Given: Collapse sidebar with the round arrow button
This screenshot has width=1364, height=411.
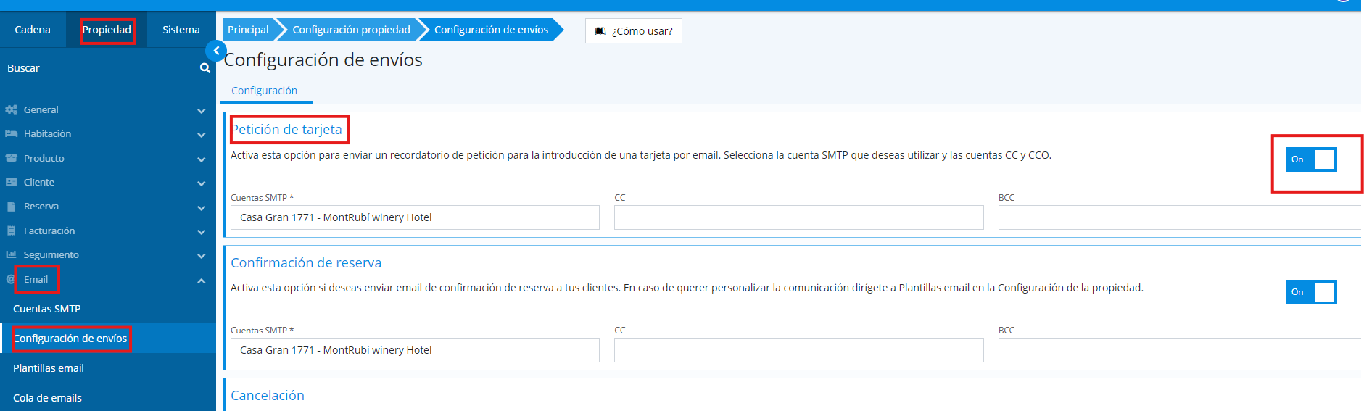Looking at the screenshot, I should [x=215, y=51].
